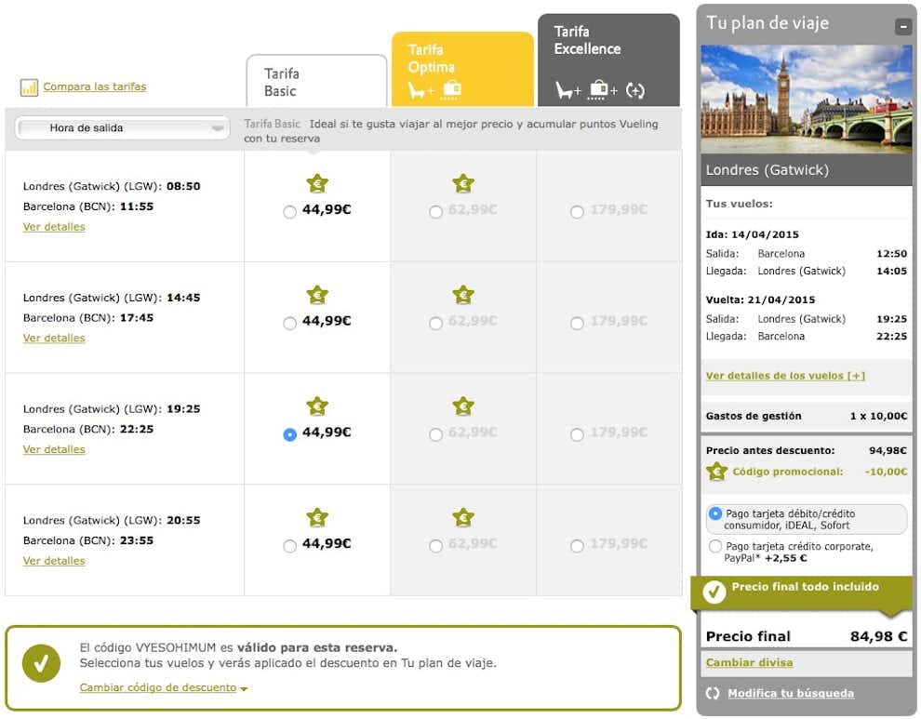921x719 pixels.
Task: Expand Cambiar código de descuento
Action: [x=164, y=688]
